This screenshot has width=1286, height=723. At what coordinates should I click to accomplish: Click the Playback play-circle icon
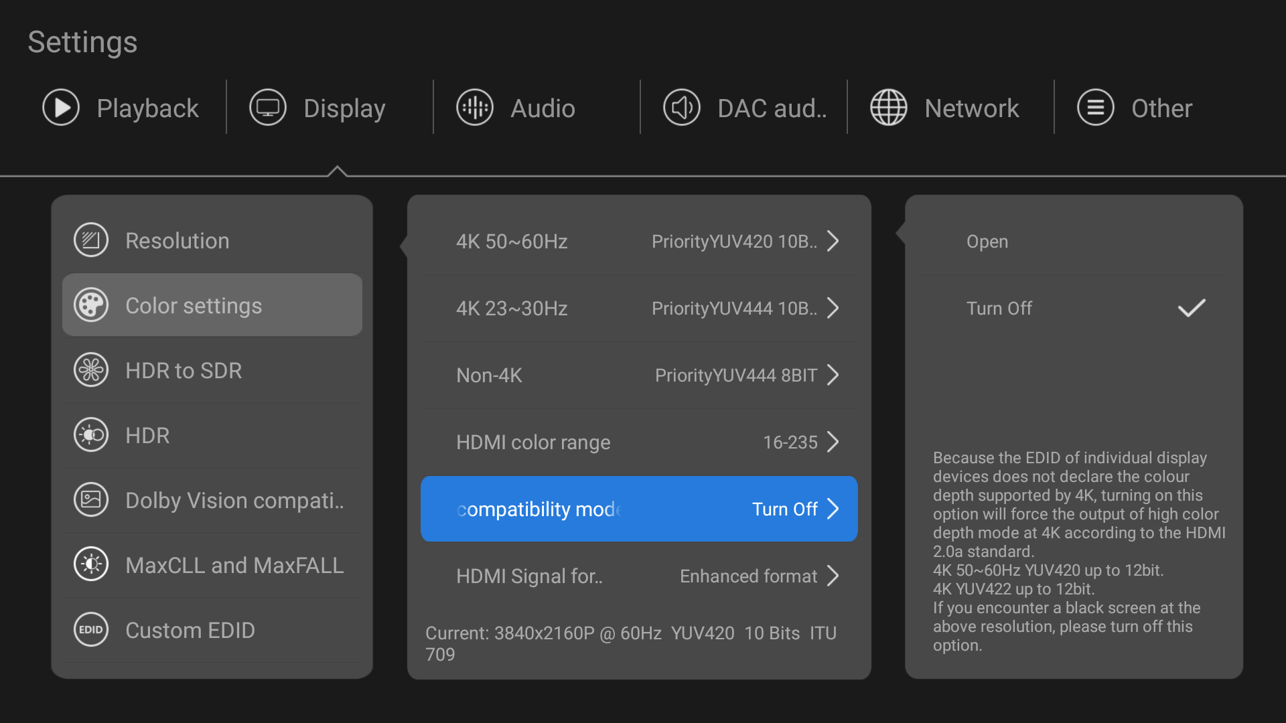61,108
